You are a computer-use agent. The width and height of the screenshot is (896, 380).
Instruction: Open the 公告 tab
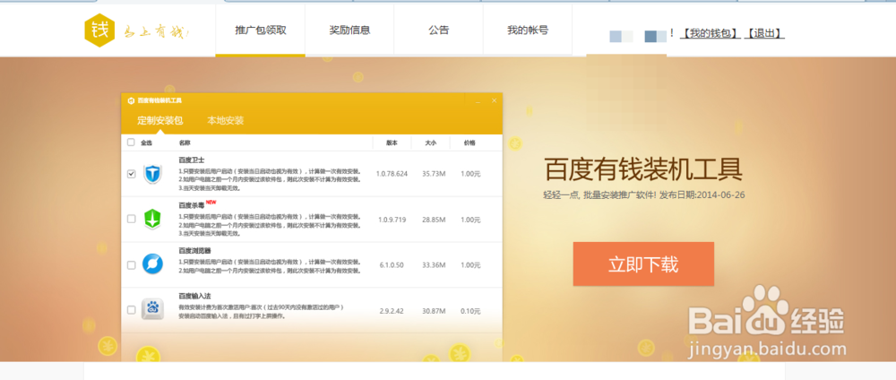(x=439, y=30)
